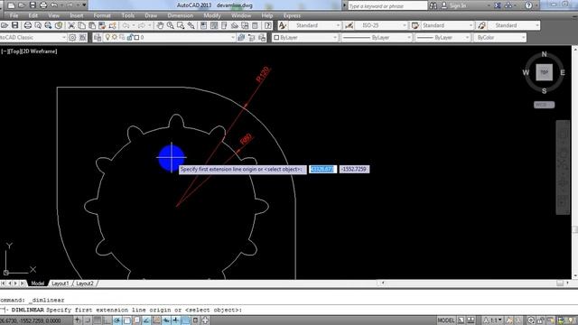Switch to the Layout2 tab

tap(85, 283)
